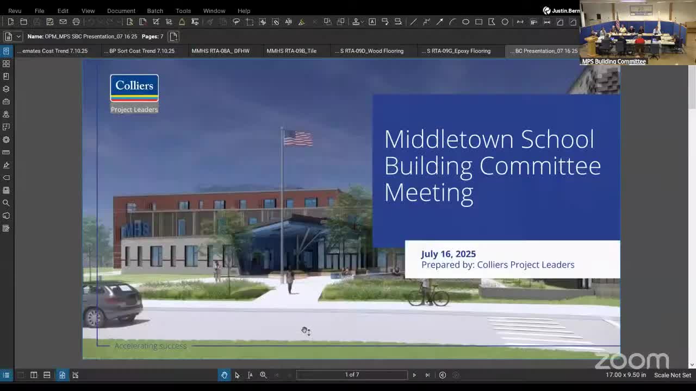Open the Search panel in left sidebar
This screenshot has height=391, width=696.
coord(6,203)
